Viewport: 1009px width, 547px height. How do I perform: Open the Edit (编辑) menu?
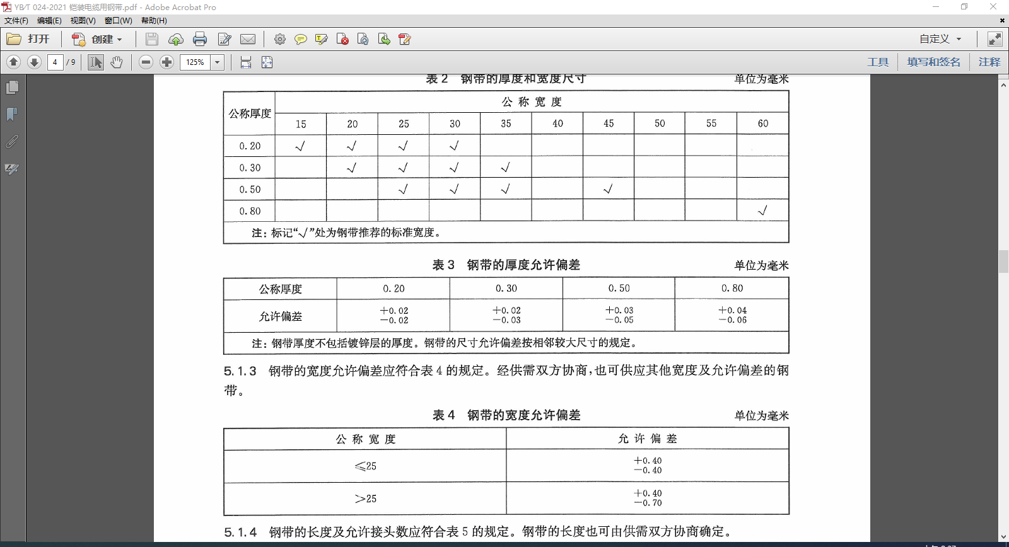[x=49, y=20]
